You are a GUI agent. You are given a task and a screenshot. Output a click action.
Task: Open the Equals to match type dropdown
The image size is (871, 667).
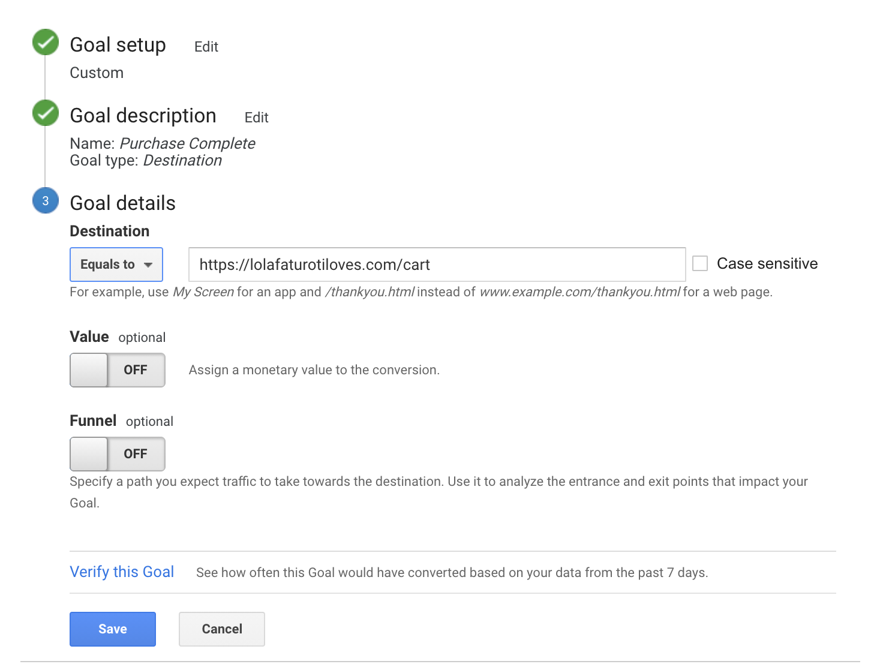[116, 265]
